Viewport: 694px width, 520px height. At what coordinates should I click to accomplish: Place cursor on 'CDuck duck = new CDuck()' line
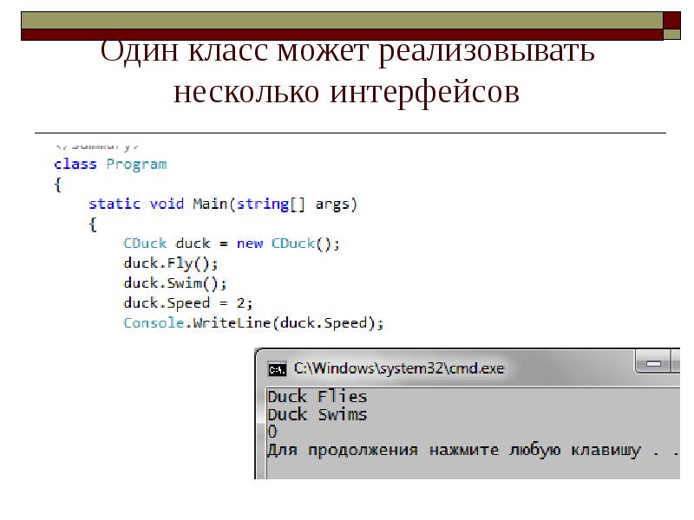pyautogui.click(x=232, y=244)
